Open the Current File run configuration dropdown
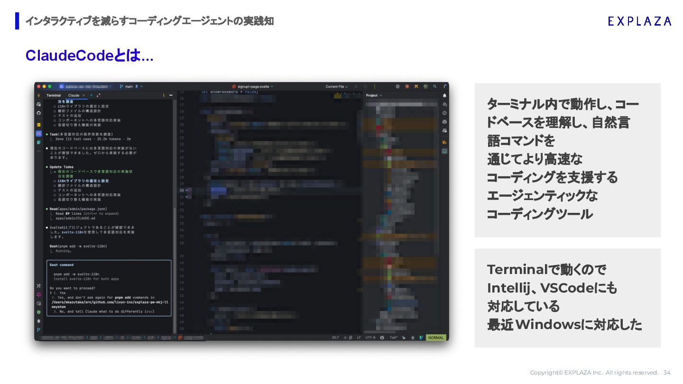 (x=336, y=87)
